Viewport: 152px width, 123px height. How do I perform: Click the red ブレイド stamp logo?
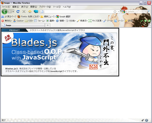point(94,67)
